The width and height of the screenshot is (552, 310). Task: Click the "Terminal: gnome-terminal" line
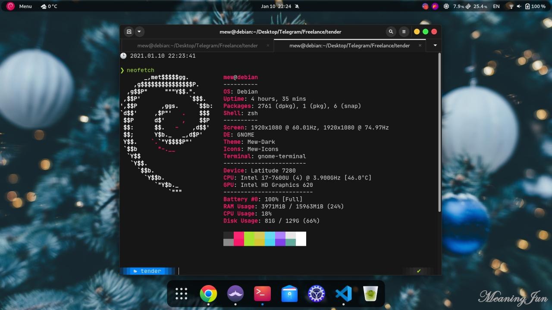pyautogui.click(x=265, y=156)
